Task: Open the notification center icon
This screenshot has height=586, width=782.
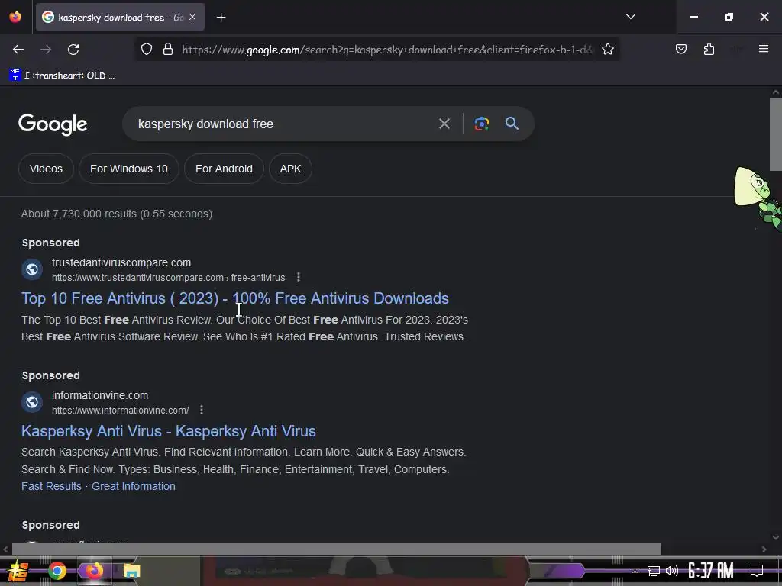Action: point(757,570)
